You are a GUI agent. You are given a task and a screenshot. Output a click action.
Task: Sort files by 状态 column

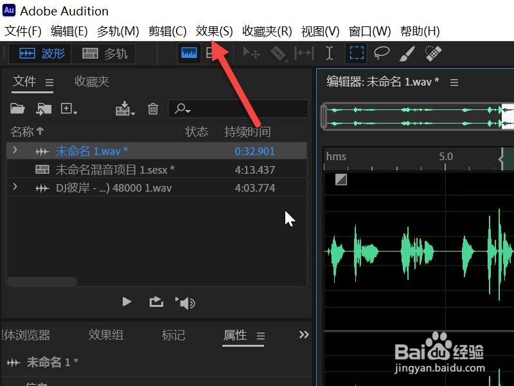coord(197,132)
